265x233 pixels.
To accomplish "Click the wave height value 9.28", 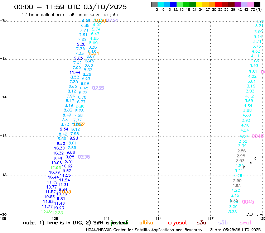I will (x=81, y=44).
